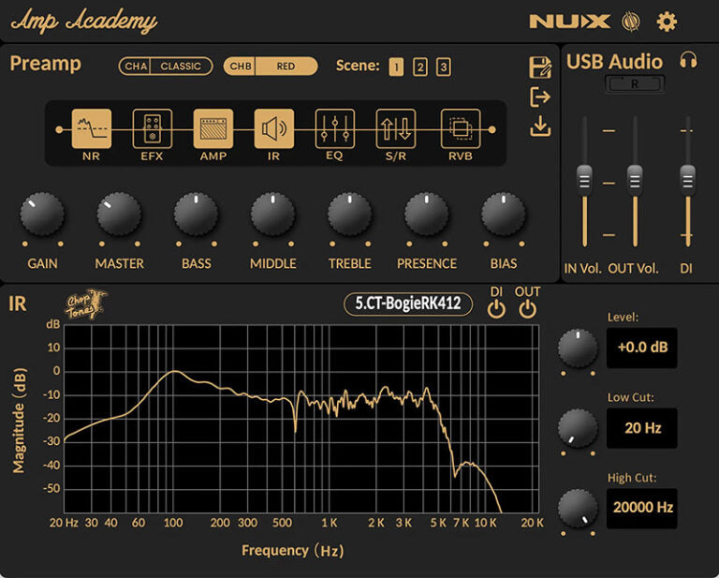The image size is (719, 578).
Task: Select Scene 3
Action: 444,67
